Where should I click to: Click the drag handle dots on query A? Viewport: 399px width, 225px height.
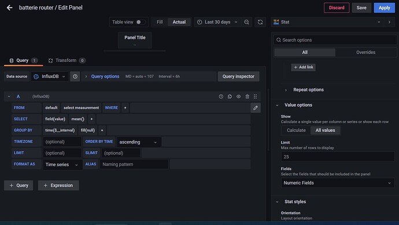(x=255, y=97)
